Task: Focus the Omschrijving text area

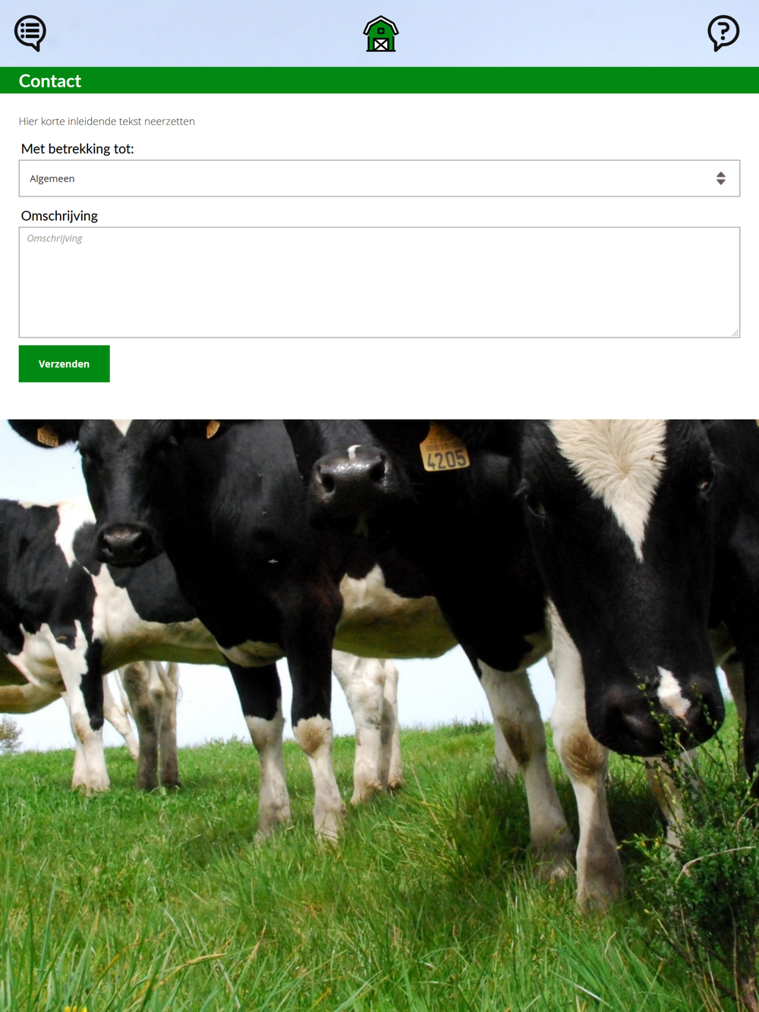Action: click(x=379, y=282)
